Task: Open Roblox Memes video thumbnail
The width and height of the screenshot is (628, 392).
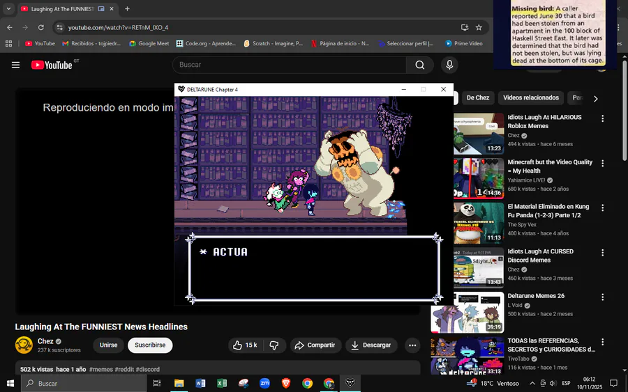Action: [x=479, y=134]
